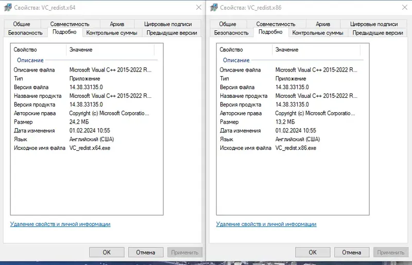The width and height of the screenshot is (412, 265).
Task: Open the Совместимость tab in VC_redist.x64 window
Action: click(x=70, y=24)
